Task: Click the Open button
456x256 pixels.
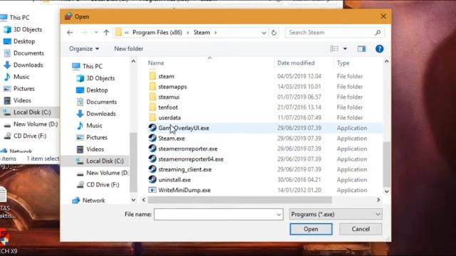Action: (311, 229)
